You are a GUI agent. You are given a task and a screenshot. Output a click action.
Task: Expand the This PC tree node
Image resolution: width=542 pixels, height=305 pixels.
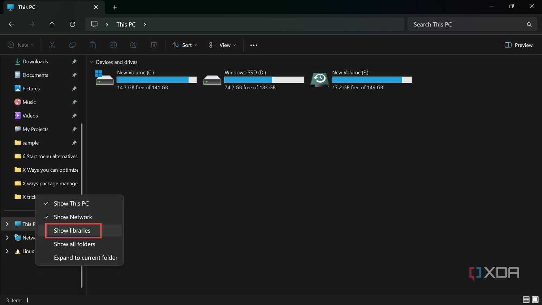pos(7,224)
